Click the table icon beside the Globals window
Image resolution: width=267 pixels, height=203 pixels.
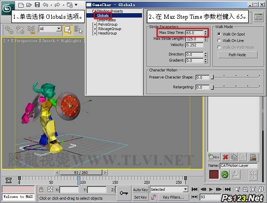pos(259,17)
